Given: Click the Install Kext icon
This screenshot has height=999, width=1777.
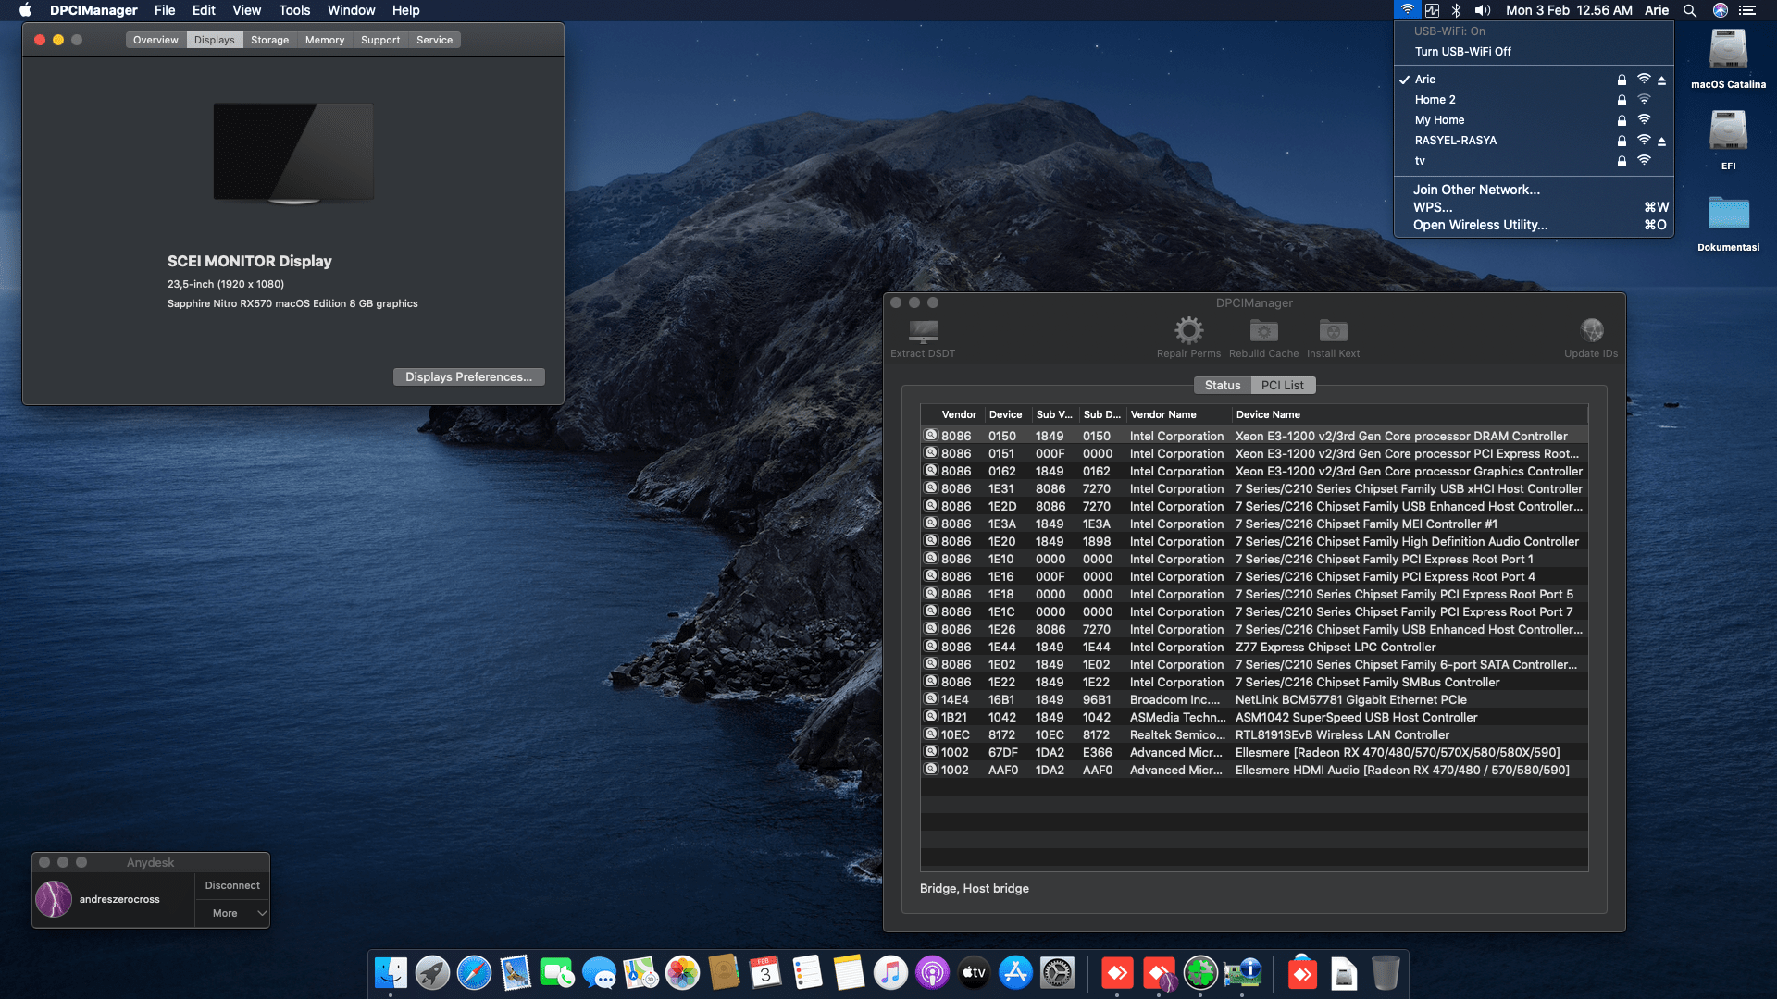Looking at the screenshot, I should (x=1333, y=331).
